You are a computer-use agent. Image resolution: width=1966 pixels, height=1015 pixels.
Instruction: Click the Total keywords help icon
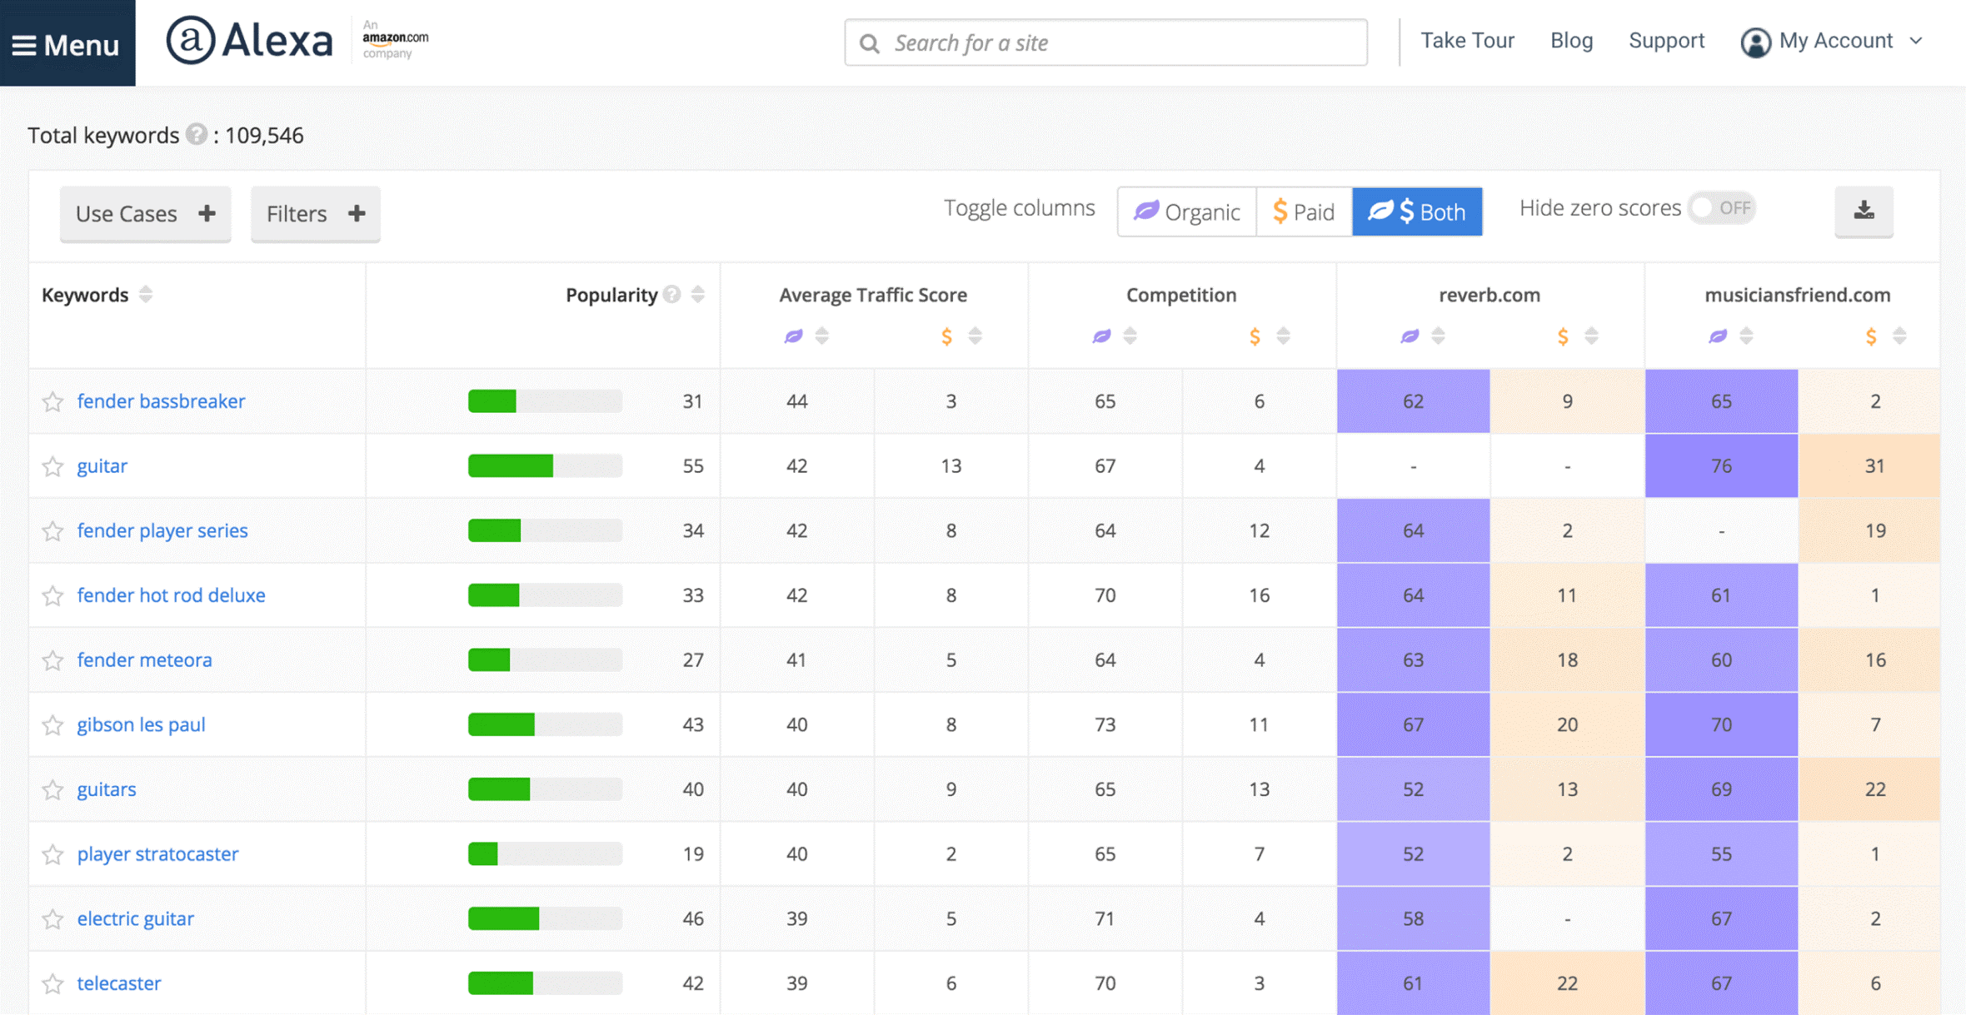point(197,134)
